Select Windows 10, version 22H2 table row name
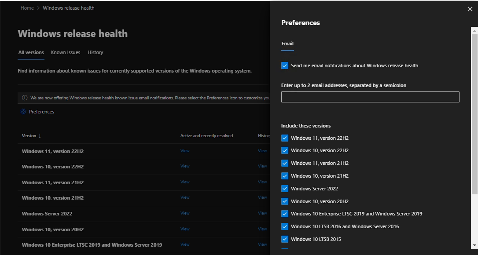Screen dimensions: 478x255 point(53,167)
